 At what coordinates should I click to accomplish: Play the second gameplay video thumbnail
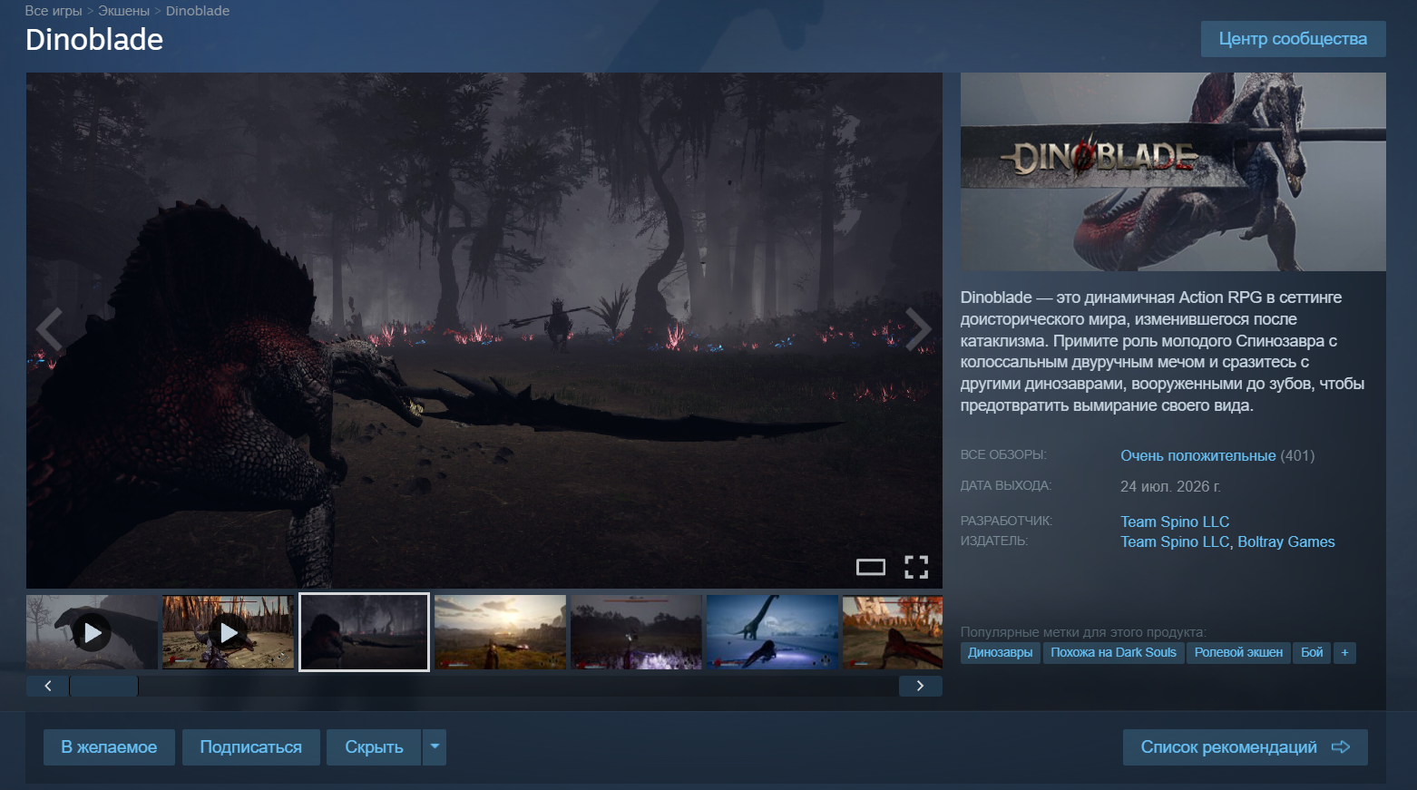coord(228,632)
